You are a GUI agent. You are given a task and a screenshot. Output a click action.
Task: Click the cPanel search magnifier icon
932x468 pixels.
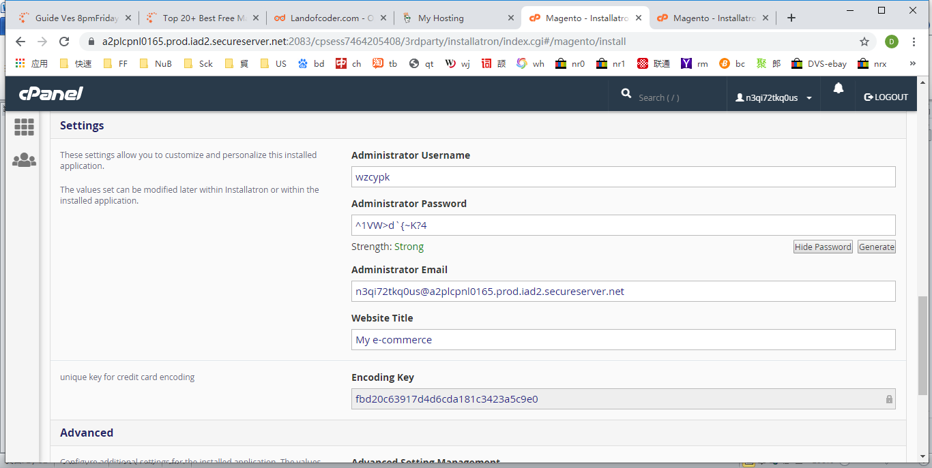pos(626,94)
